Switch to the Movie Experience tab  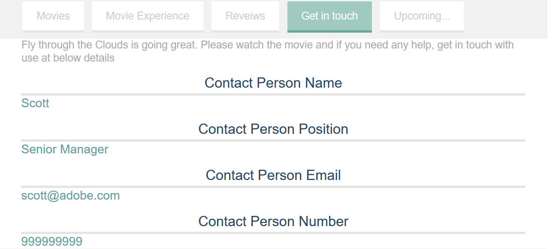(x=147, y=16)
